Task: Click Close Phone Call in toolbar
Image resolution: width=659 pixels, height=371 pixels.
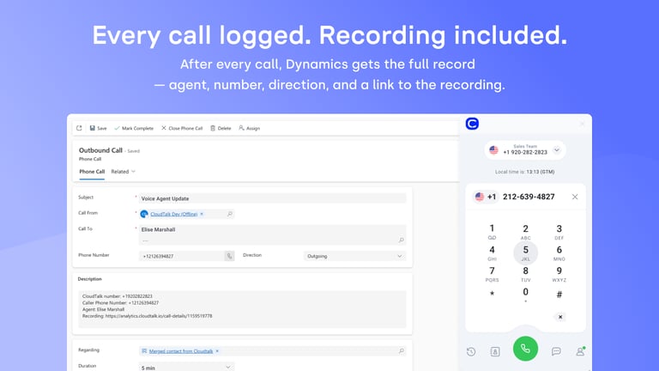Action: (182, 128)
